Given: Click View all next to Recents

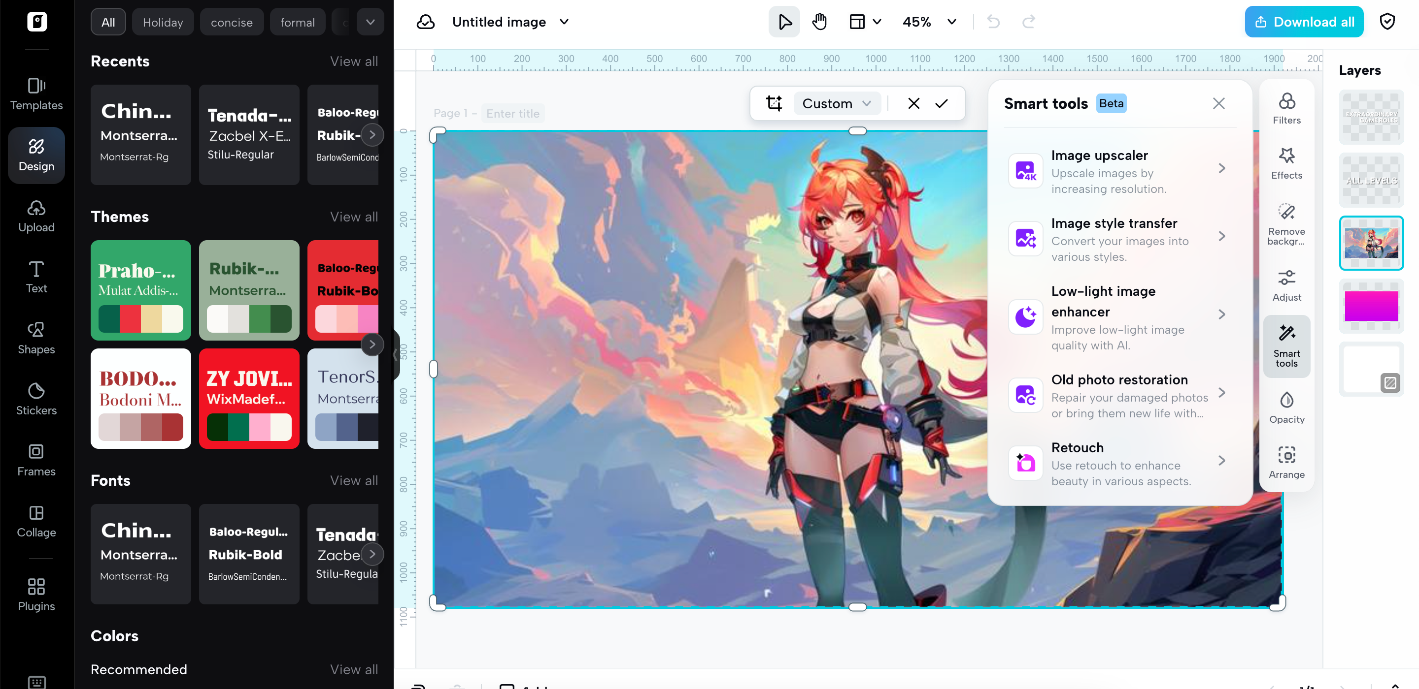Looking at the screenshot, I should (x=354, y=61).
